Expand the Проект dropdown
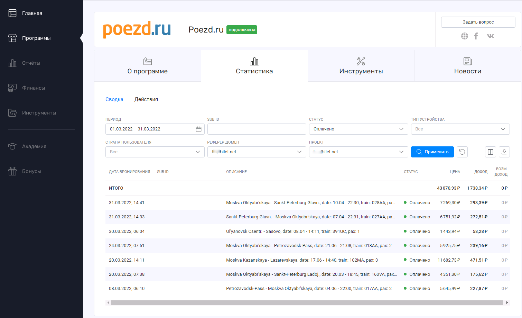Image resolution: width=522 pixels, height=318 pixels. (358, 152)
